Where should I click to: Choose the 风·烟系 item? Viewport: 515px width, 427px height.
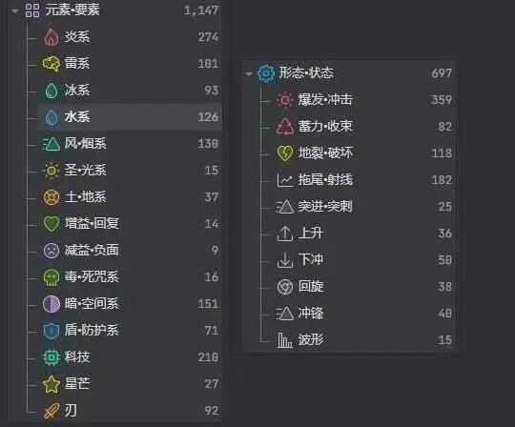coord(130,144)
